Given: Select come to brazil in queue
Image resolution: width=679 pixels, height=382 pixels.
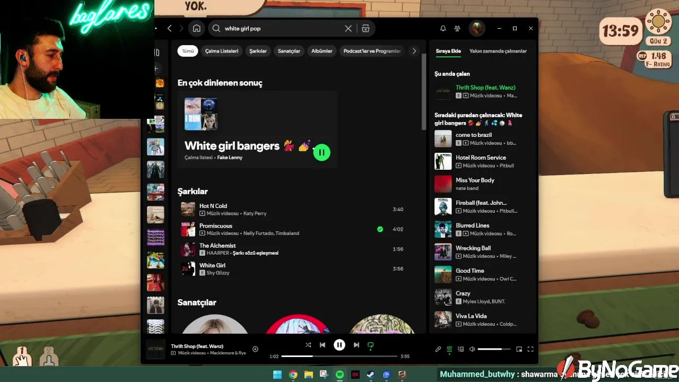Looking at the screenshot, I should pos(483,138).
